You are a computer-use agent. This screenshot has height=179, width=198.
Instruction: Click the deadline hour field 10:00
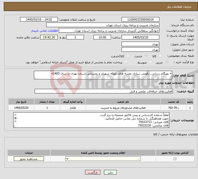(102, 37)
